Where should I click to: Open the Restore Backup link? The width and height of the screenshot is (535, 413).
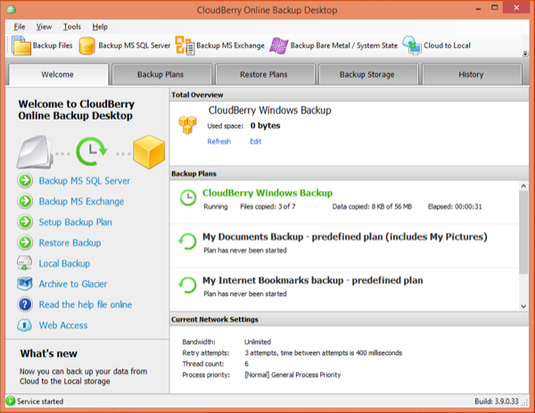click(x=70, y=243)
